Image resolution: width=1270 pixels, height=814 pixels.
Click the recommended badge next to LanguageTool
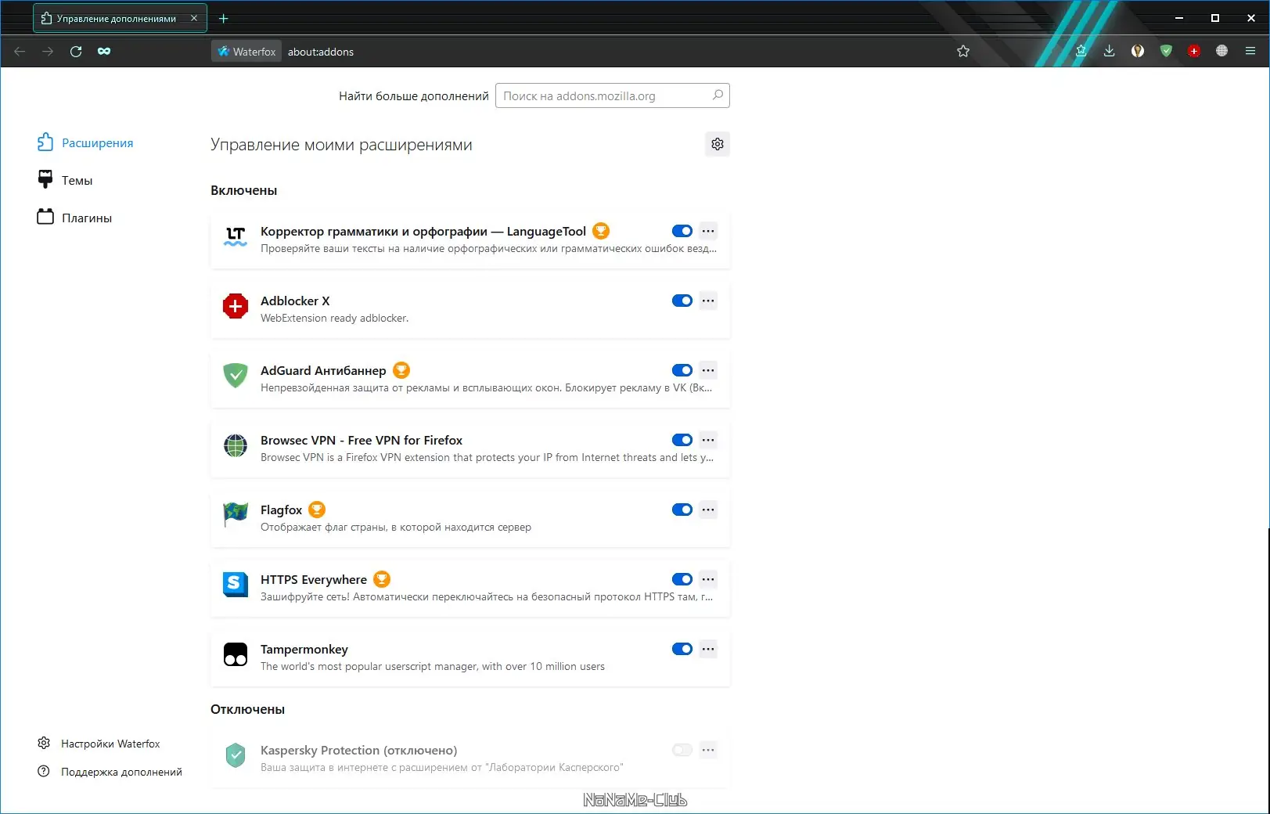click(601, 231)
